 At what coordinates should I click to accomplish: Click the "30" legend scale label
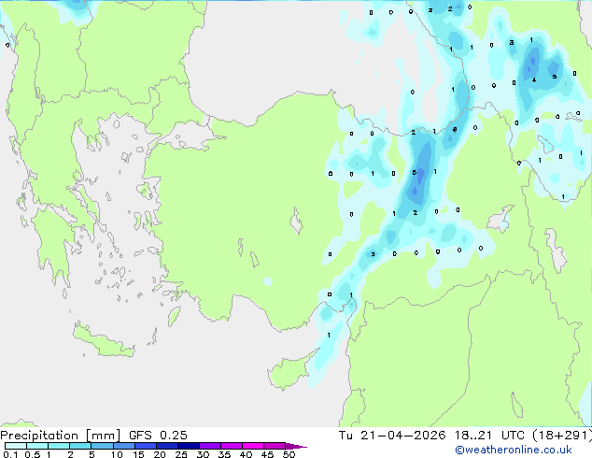click(x=203, y=454)
